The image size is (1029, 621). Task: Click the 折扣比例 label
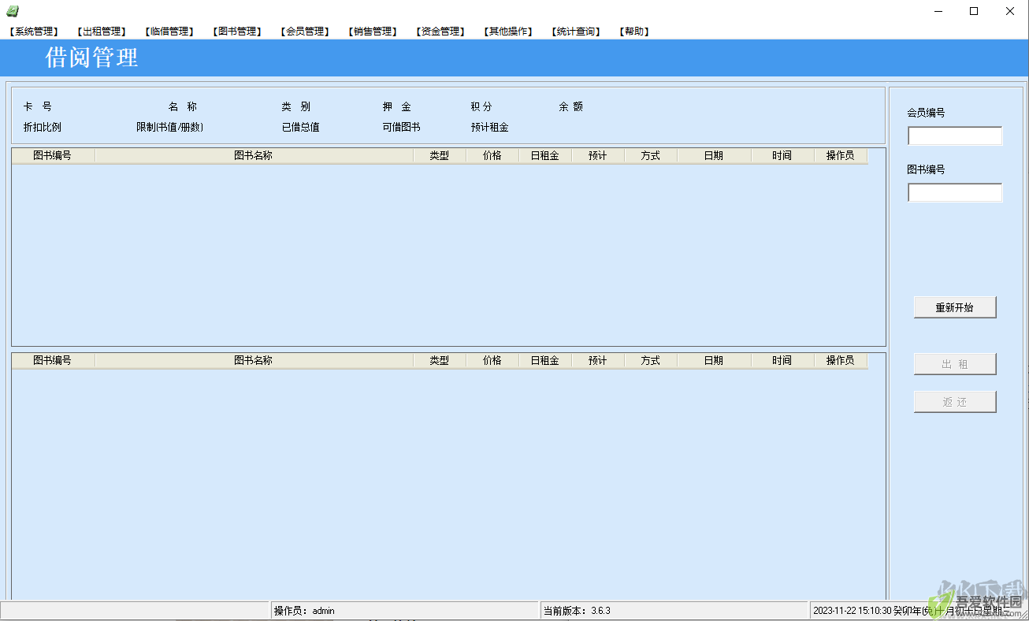click(43, 127)
